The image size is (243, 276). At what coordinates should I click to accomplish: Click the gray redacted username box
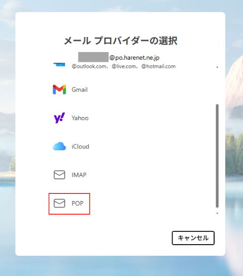point(93,57)
